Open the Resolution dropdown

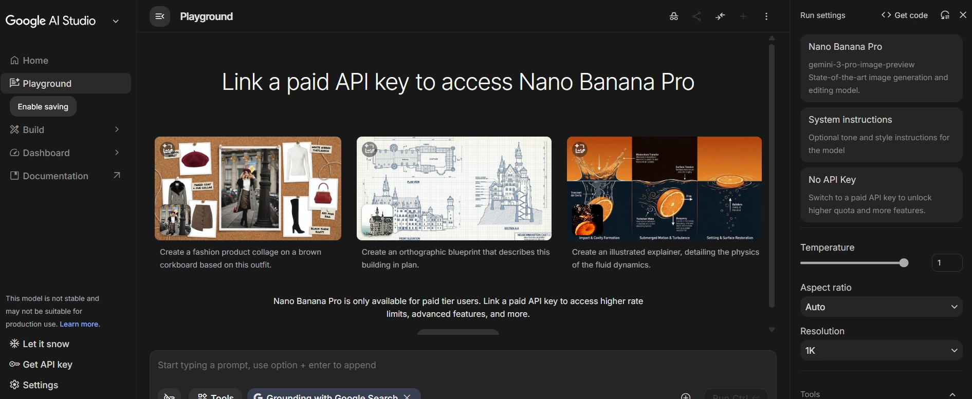881,350
